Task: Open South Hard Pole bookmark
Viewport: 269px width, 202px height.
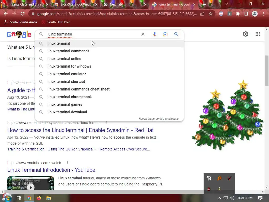Action: [x=56, y=22]
